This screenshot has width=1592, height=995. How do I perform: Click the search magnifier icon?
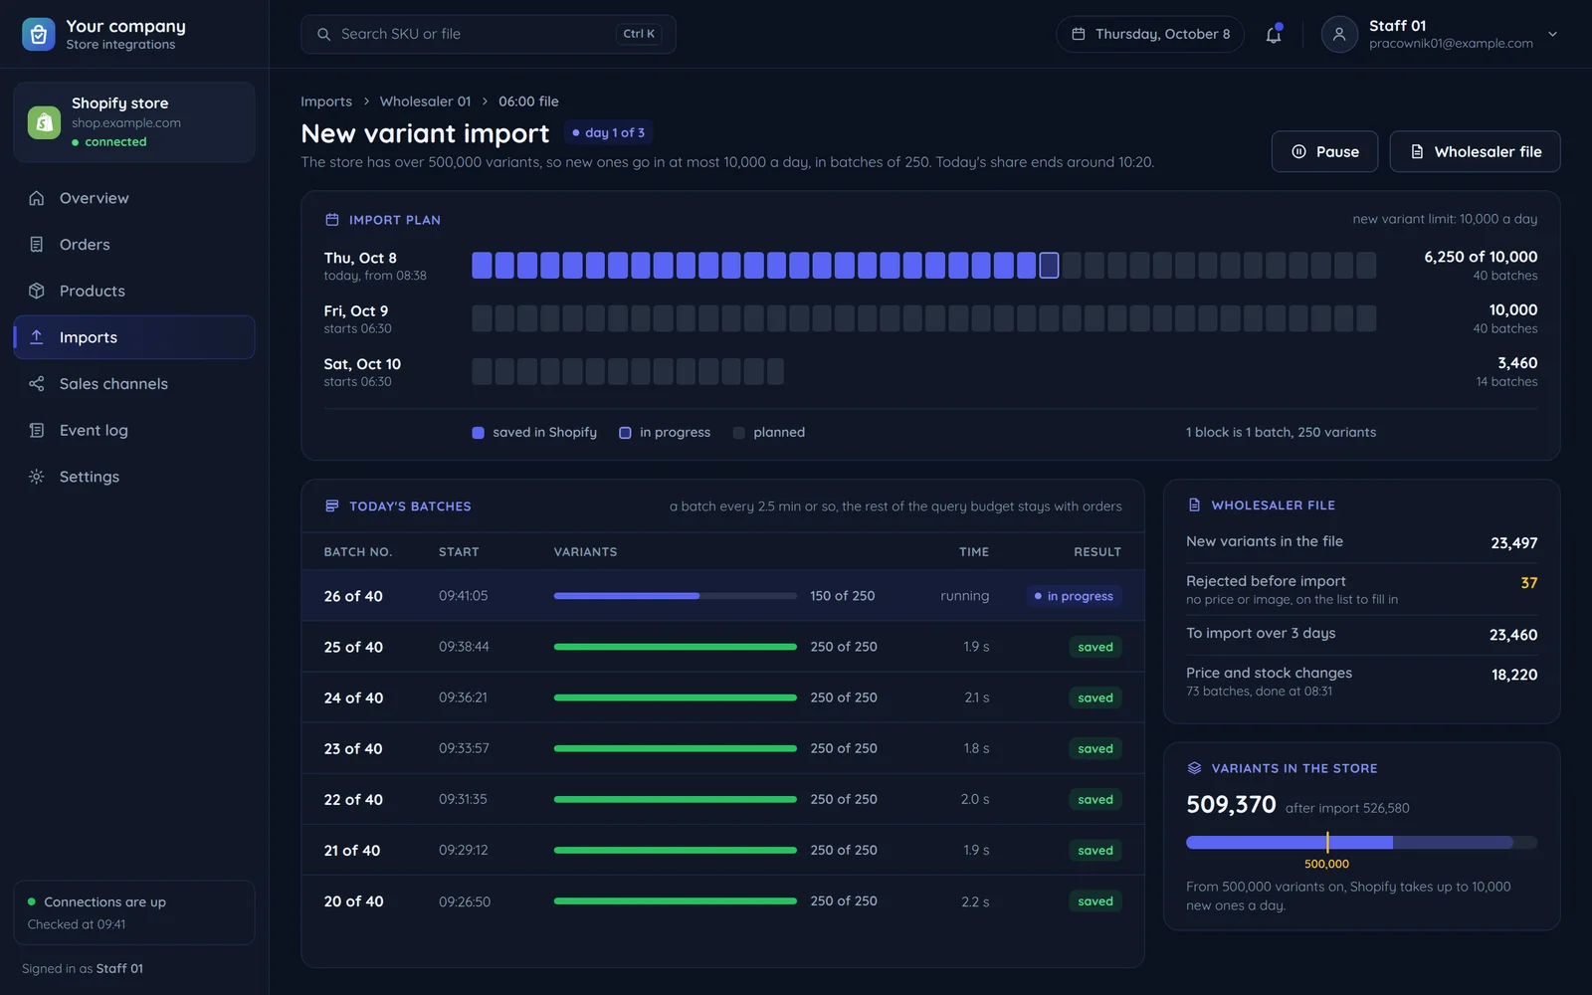point(323,34)
